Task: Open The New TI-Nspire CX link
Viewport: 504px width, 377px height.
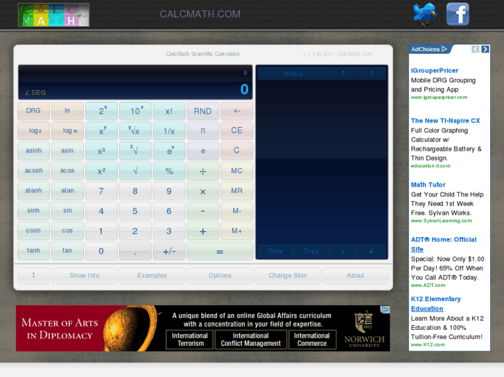Action: 446,121
